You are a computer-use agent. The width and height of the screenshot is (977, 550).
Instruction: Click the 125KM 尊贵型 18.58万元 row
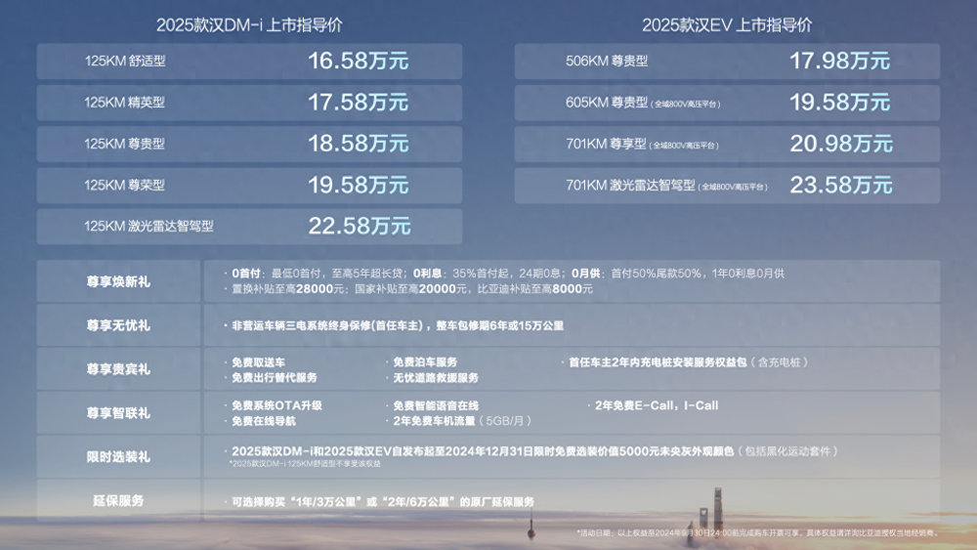click(x=249, y=144)
